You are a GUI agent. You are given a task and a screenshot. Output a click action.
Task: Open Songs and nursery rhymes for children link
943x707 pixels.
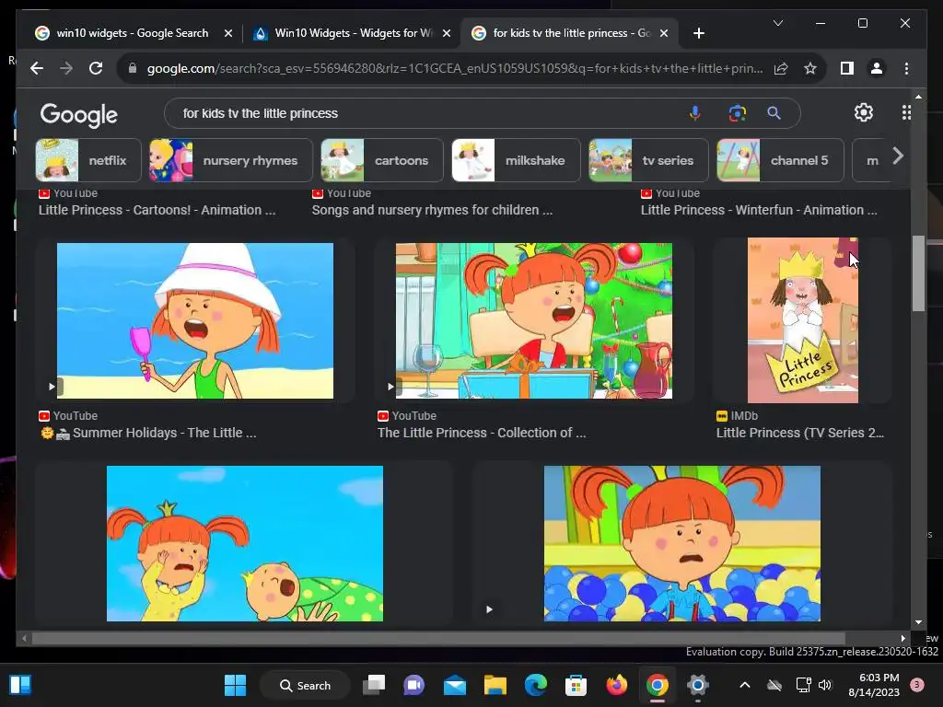click(432, 211)
